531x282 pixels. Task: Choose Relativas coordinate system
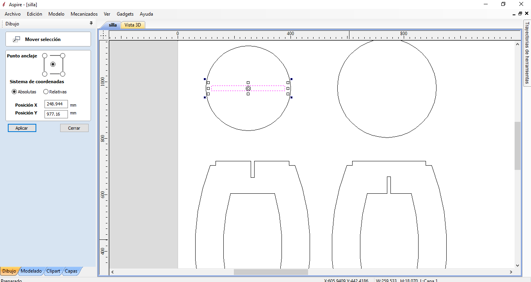coord(55,92)
